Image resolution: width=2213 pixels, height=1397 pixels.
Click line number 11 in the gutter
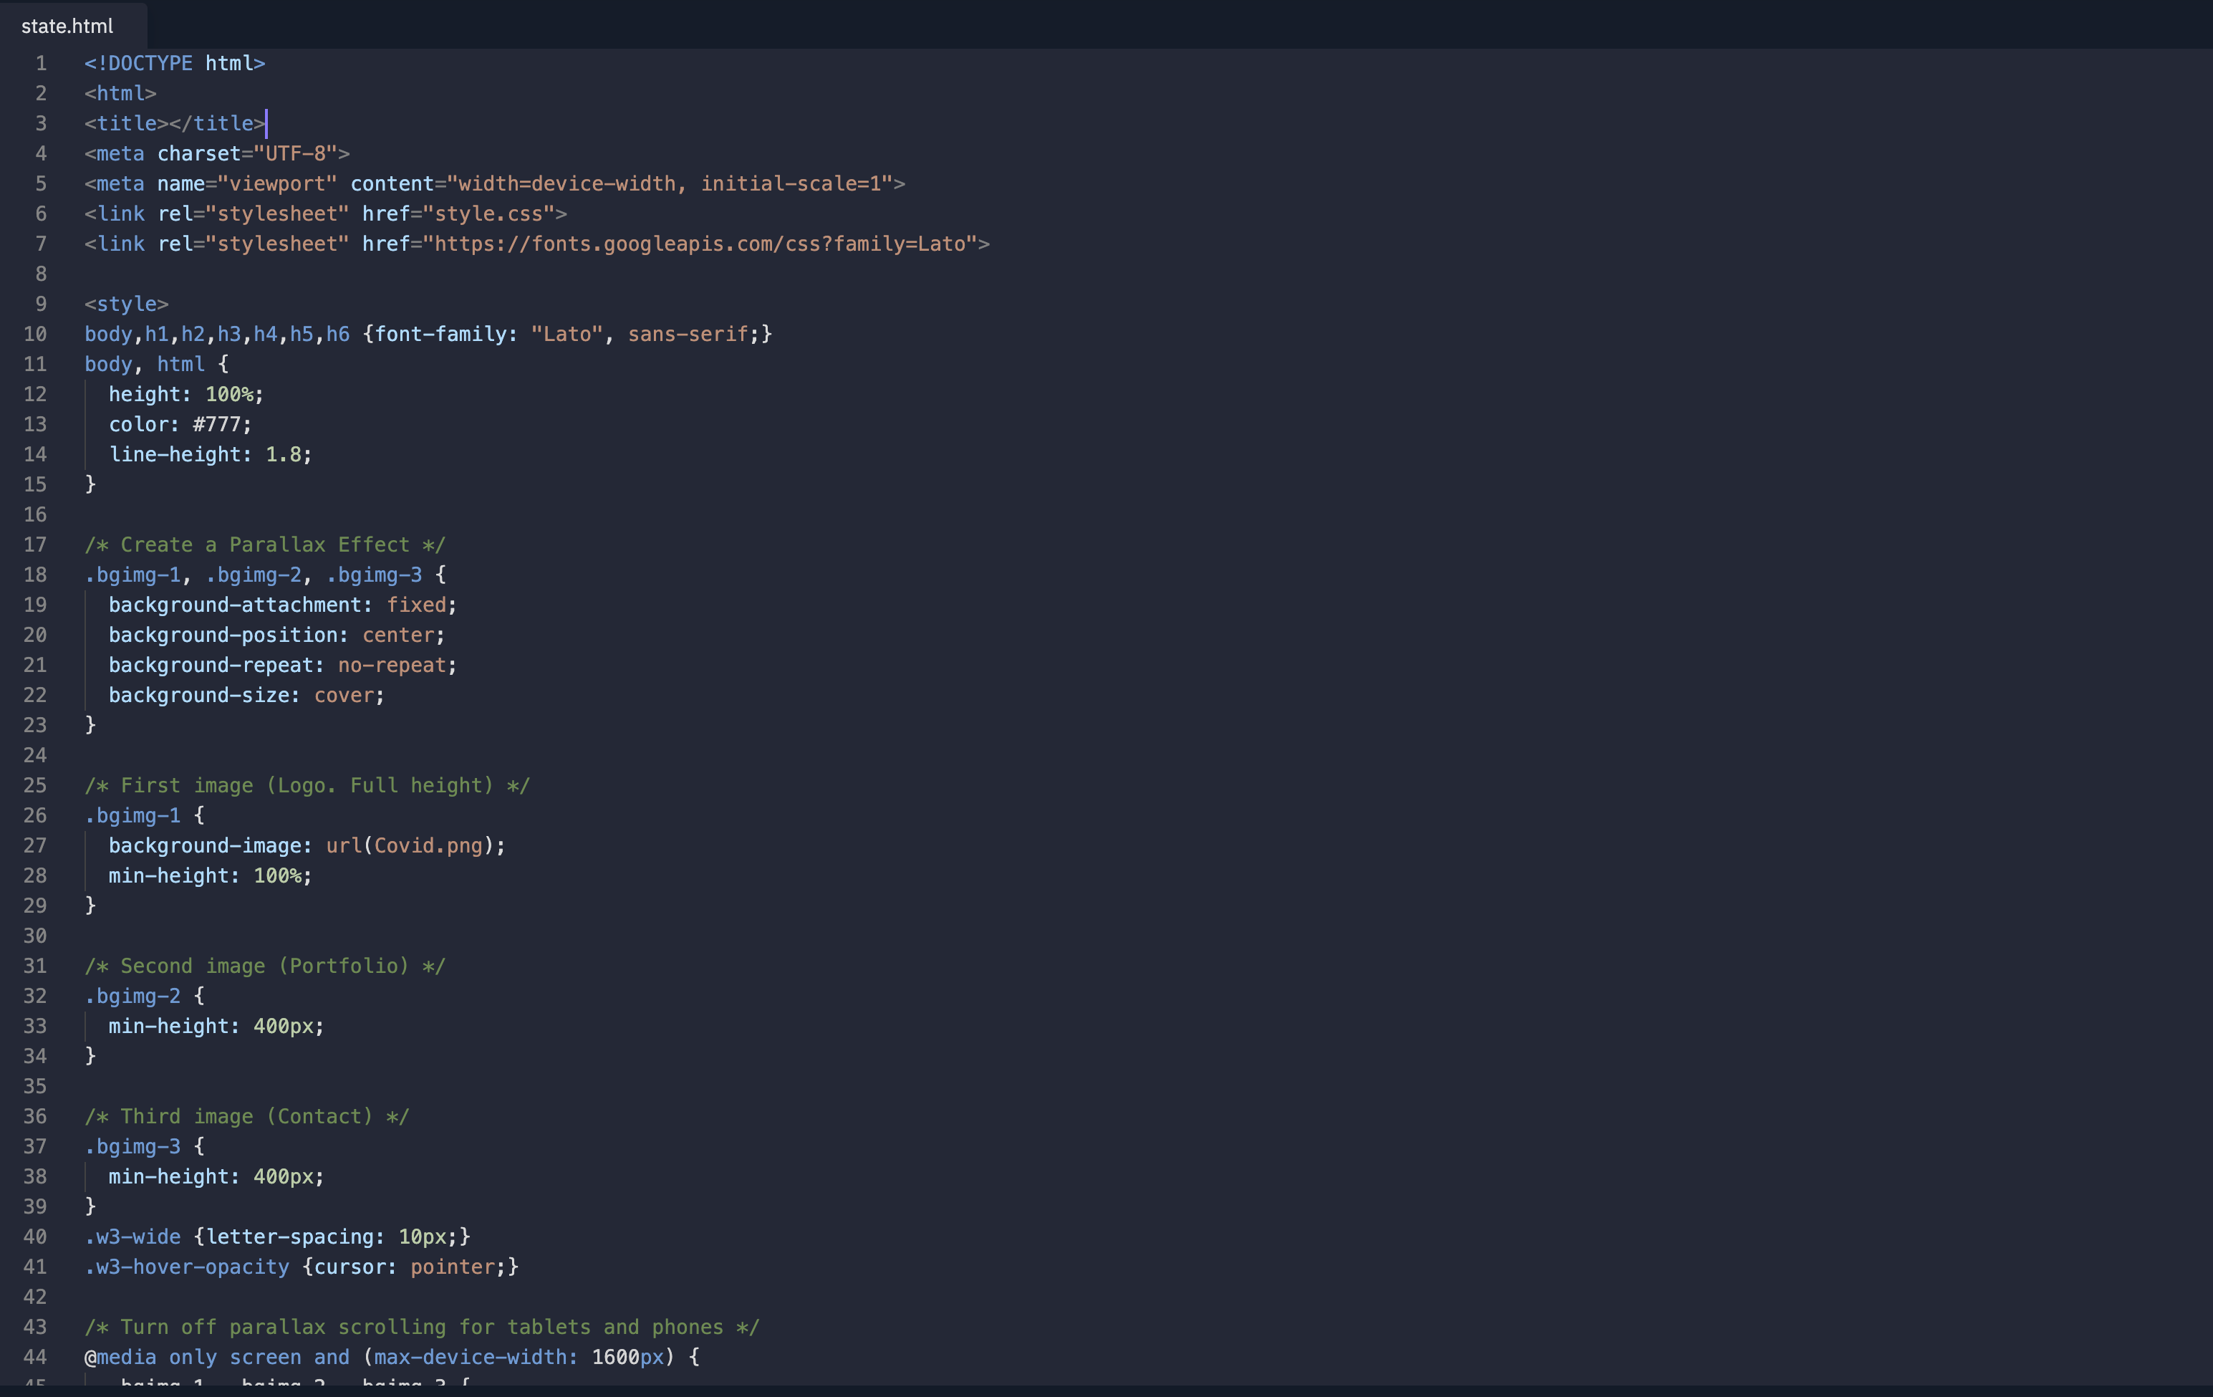tap(35, 364)
